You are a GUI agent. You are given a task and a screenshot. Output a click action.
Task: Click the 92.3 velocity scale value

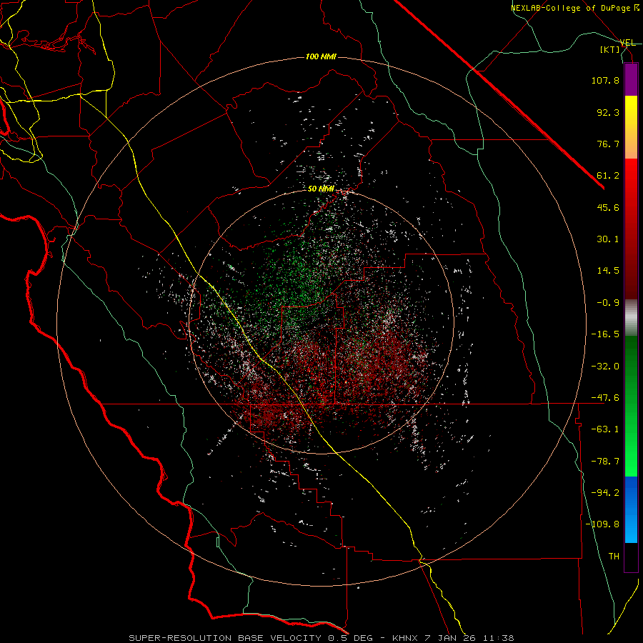[608, 112]
